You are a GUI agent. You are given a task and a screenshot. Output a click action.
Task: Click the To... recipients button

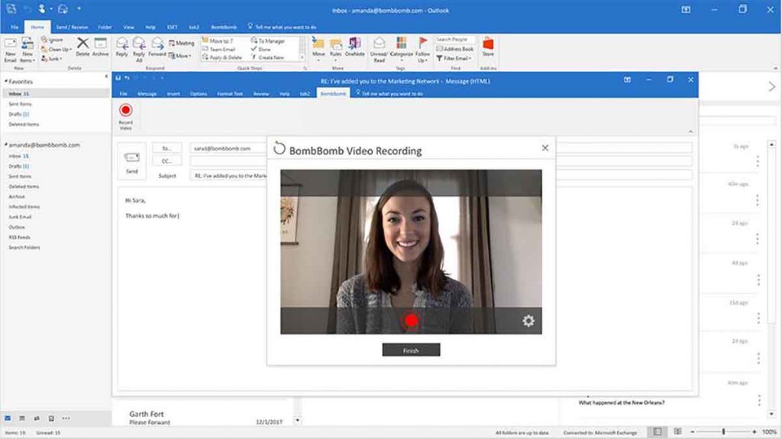coord(166,148)
